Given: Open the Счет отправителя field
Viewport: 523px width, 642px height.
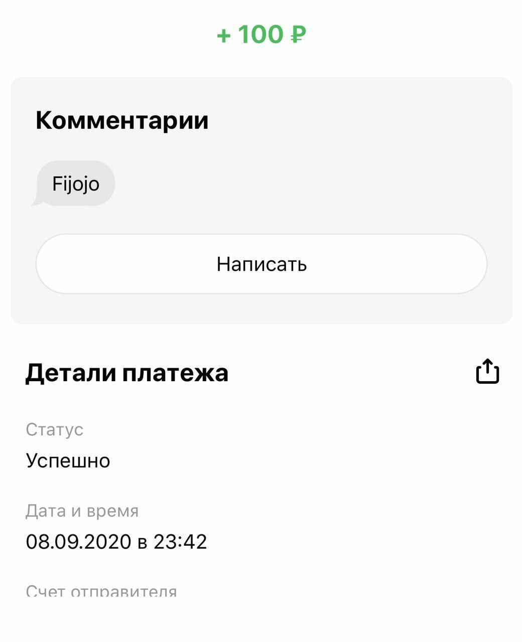Looking at the screenshot, I should tap(101, 592).
